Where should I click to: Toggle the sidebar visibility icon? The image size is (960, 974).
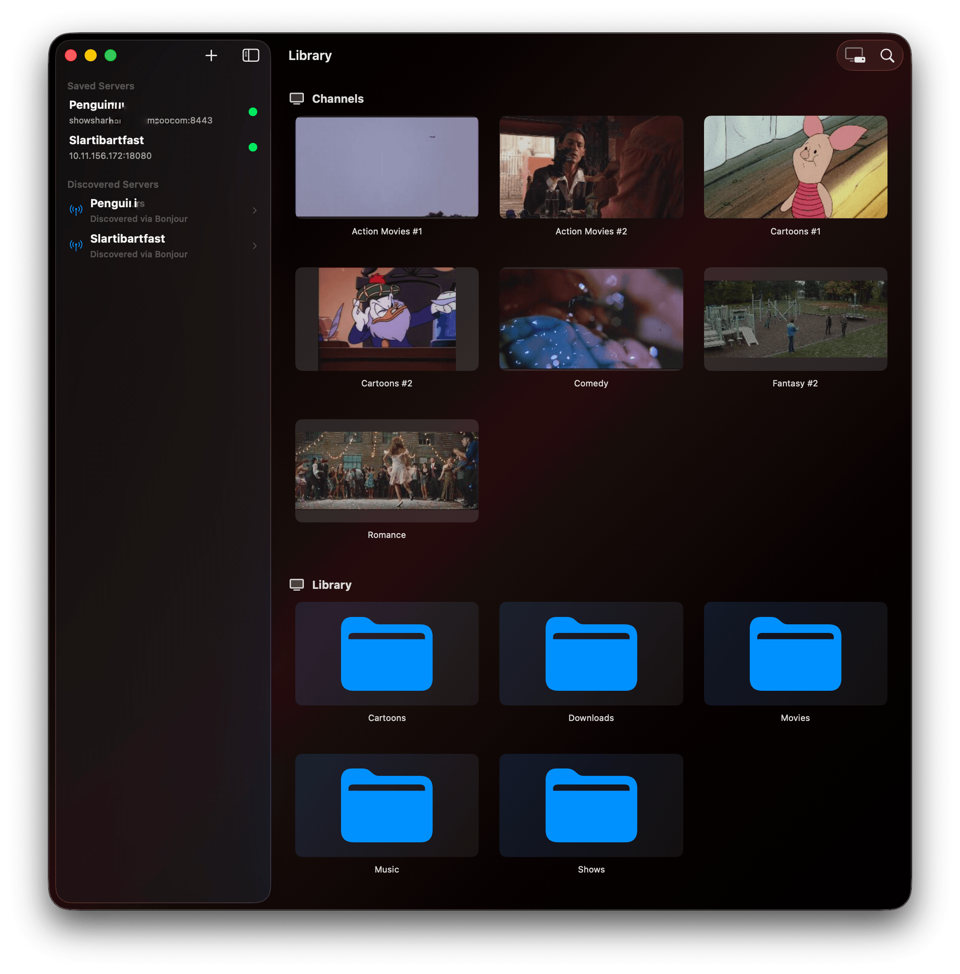(x=250, y=55)
